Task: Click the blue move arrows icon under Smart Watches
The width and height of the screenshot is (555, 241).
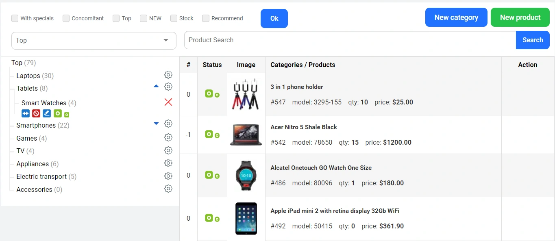Action: (x=26, y=113)
